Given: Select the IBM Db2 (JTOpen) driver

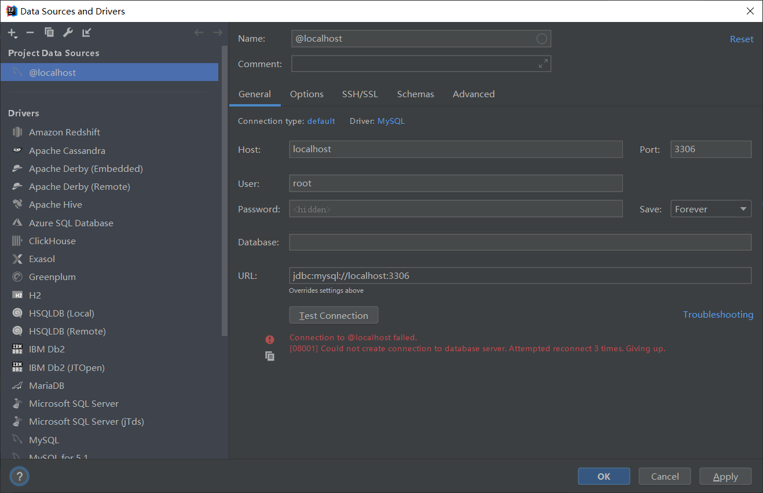Looking at the screenshot, I should coord(109,367).
